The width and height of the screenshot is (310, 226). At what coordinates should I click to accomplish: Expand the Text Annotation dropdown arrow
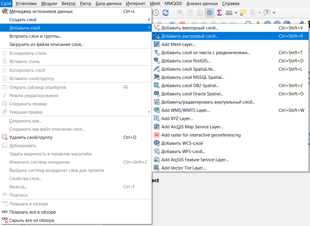click(x=274, y=13)
